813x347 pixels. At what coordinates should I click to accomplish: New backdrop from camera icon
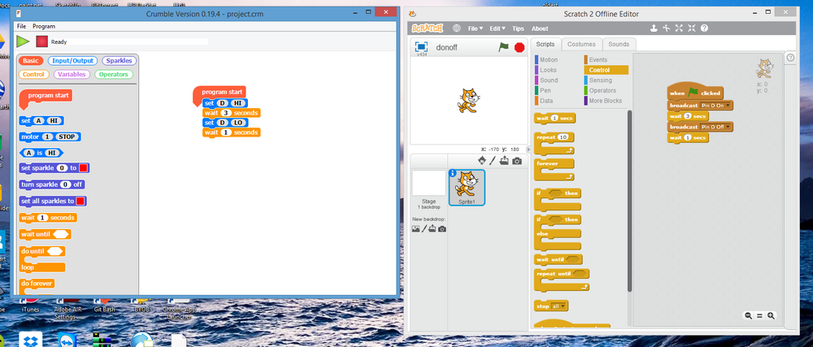click(441, 228)
